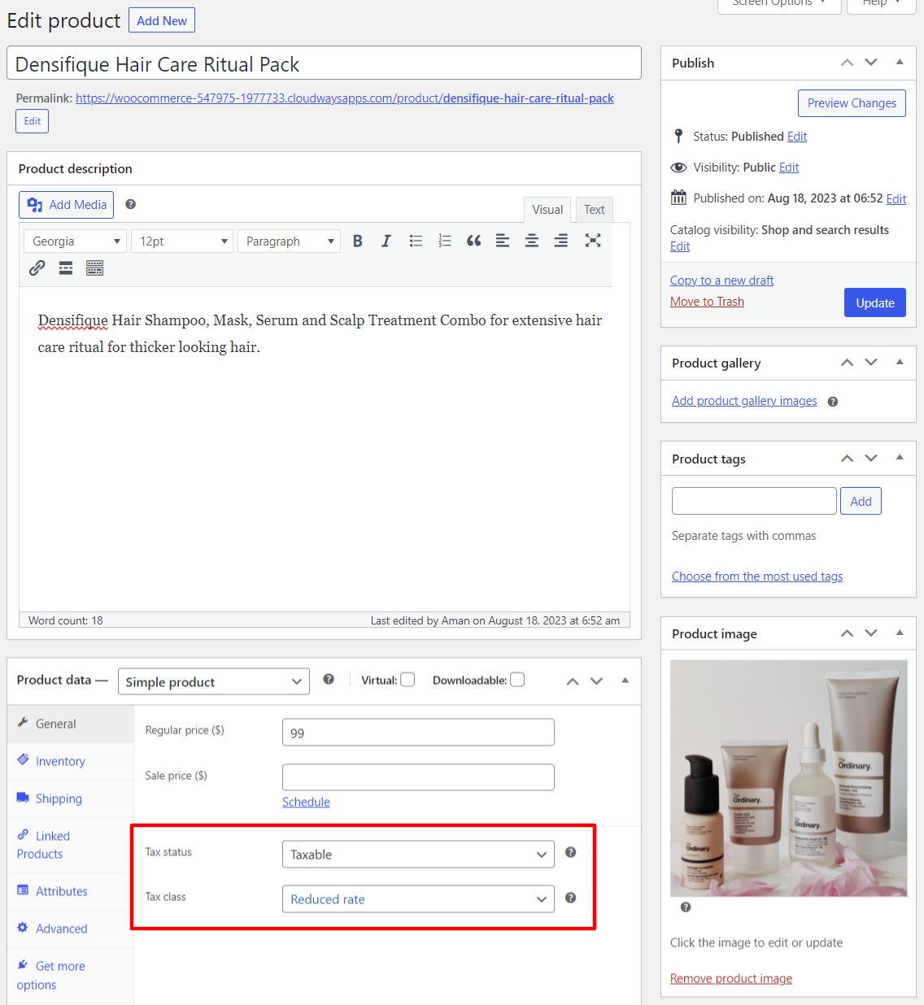Insert a numbered list
The width and height of the screenshot is (924, 1005).
click(x=445, y=241)
